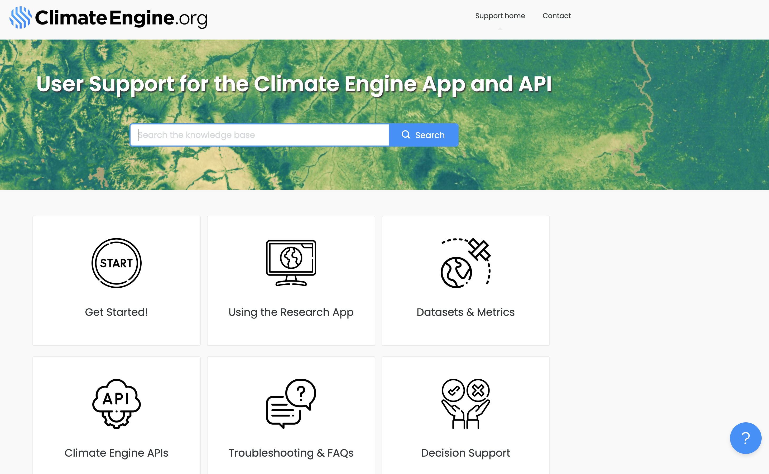Open the Climate Engine APIs section
The width and height of the screenshot is (769, 474).
click(116, 453)
